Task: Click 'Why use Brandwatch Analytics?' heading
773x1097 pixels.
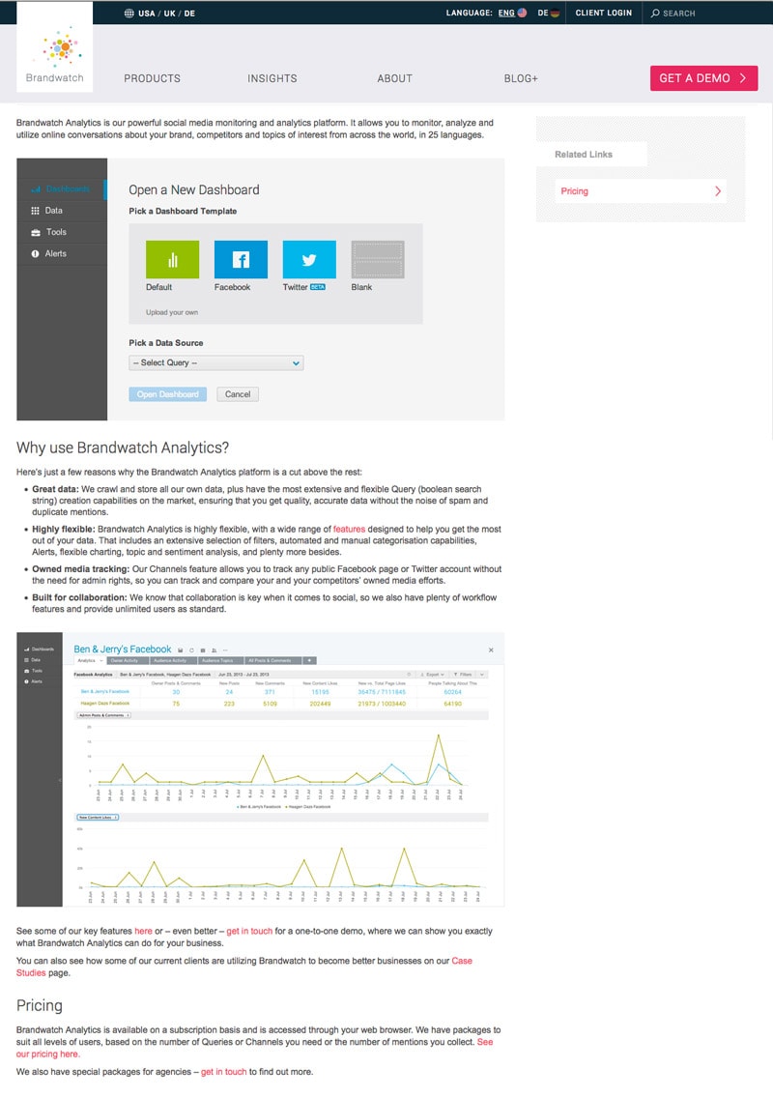Action: (x=123, y=447)
